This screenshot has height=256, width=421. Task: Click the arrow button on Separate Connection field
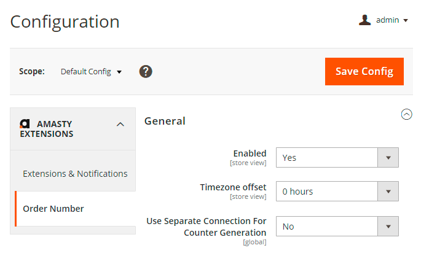tap(388, 227)
